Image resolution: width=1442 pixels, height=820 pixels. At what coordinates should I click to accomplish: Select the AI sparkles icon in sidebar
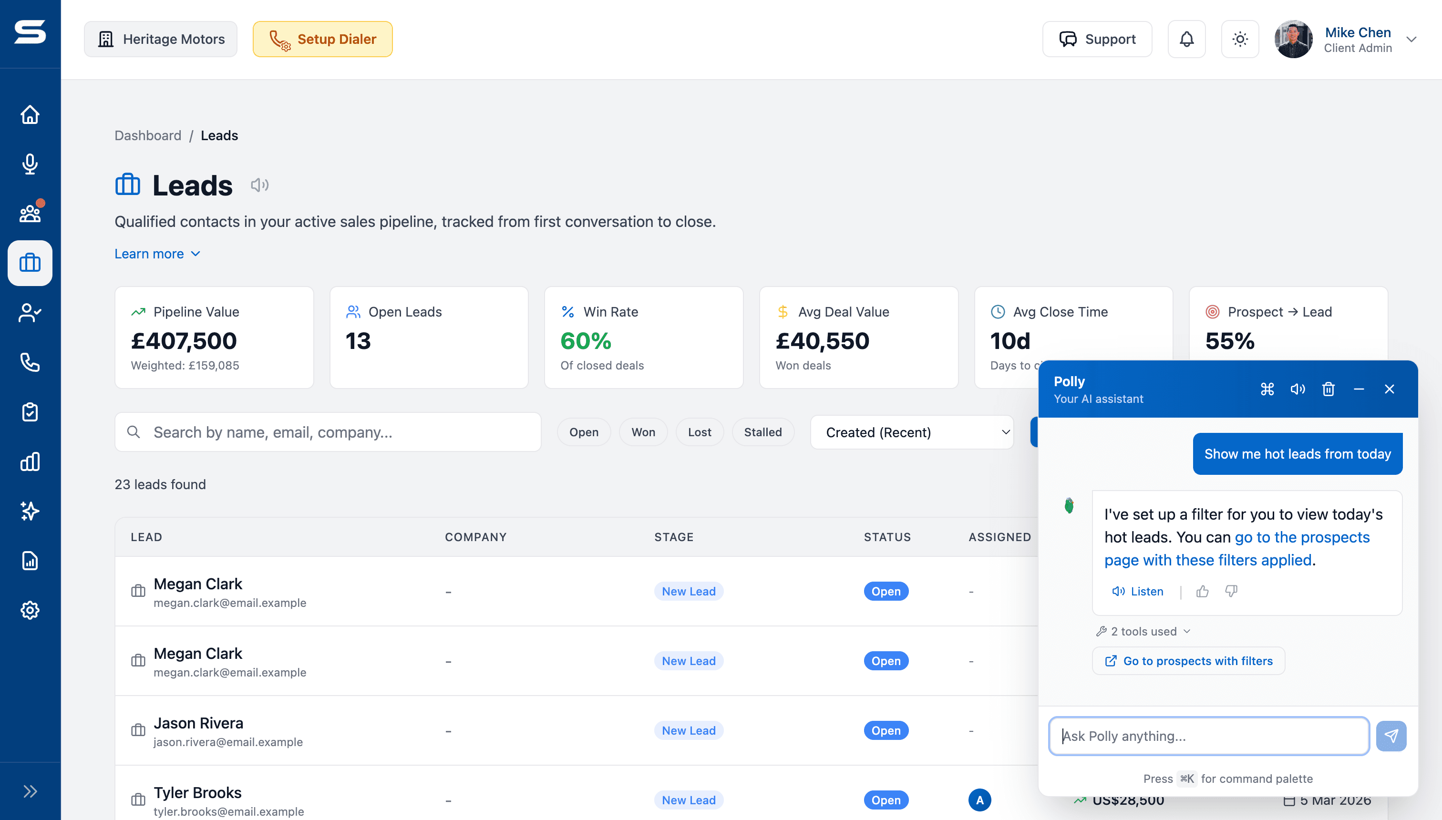[29, 511]
